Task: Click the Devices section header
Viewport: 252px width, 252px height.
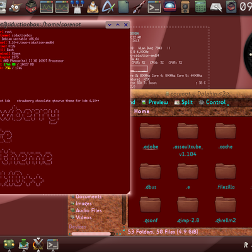Action: coord(77,227)
